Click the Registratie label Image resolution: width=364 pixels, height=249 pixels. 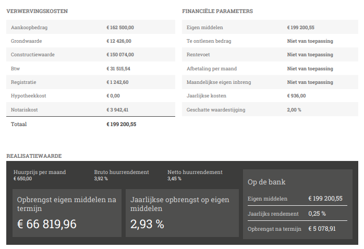tap(23, 82)
